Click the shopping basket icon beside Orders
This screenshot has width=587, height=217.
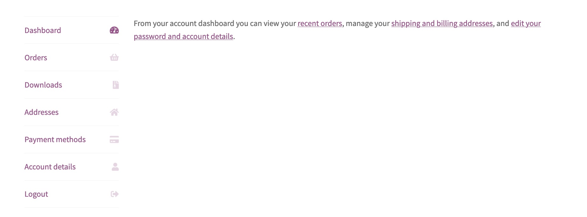tap(114, 57)
